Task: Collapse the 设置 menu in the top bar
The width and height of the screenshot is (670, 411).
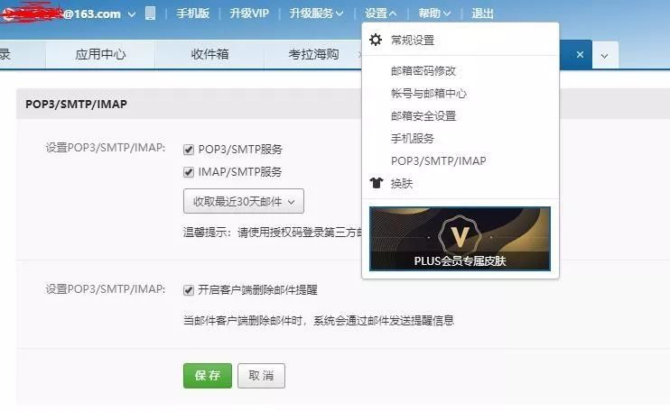Action: 381,14
